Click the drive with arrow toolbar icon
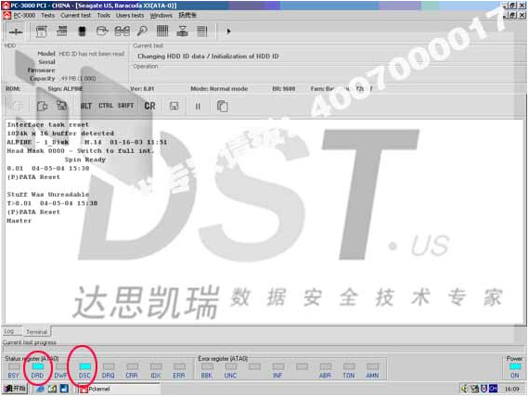The height and width of the screenshot is (397, 529). coord(102,32)
